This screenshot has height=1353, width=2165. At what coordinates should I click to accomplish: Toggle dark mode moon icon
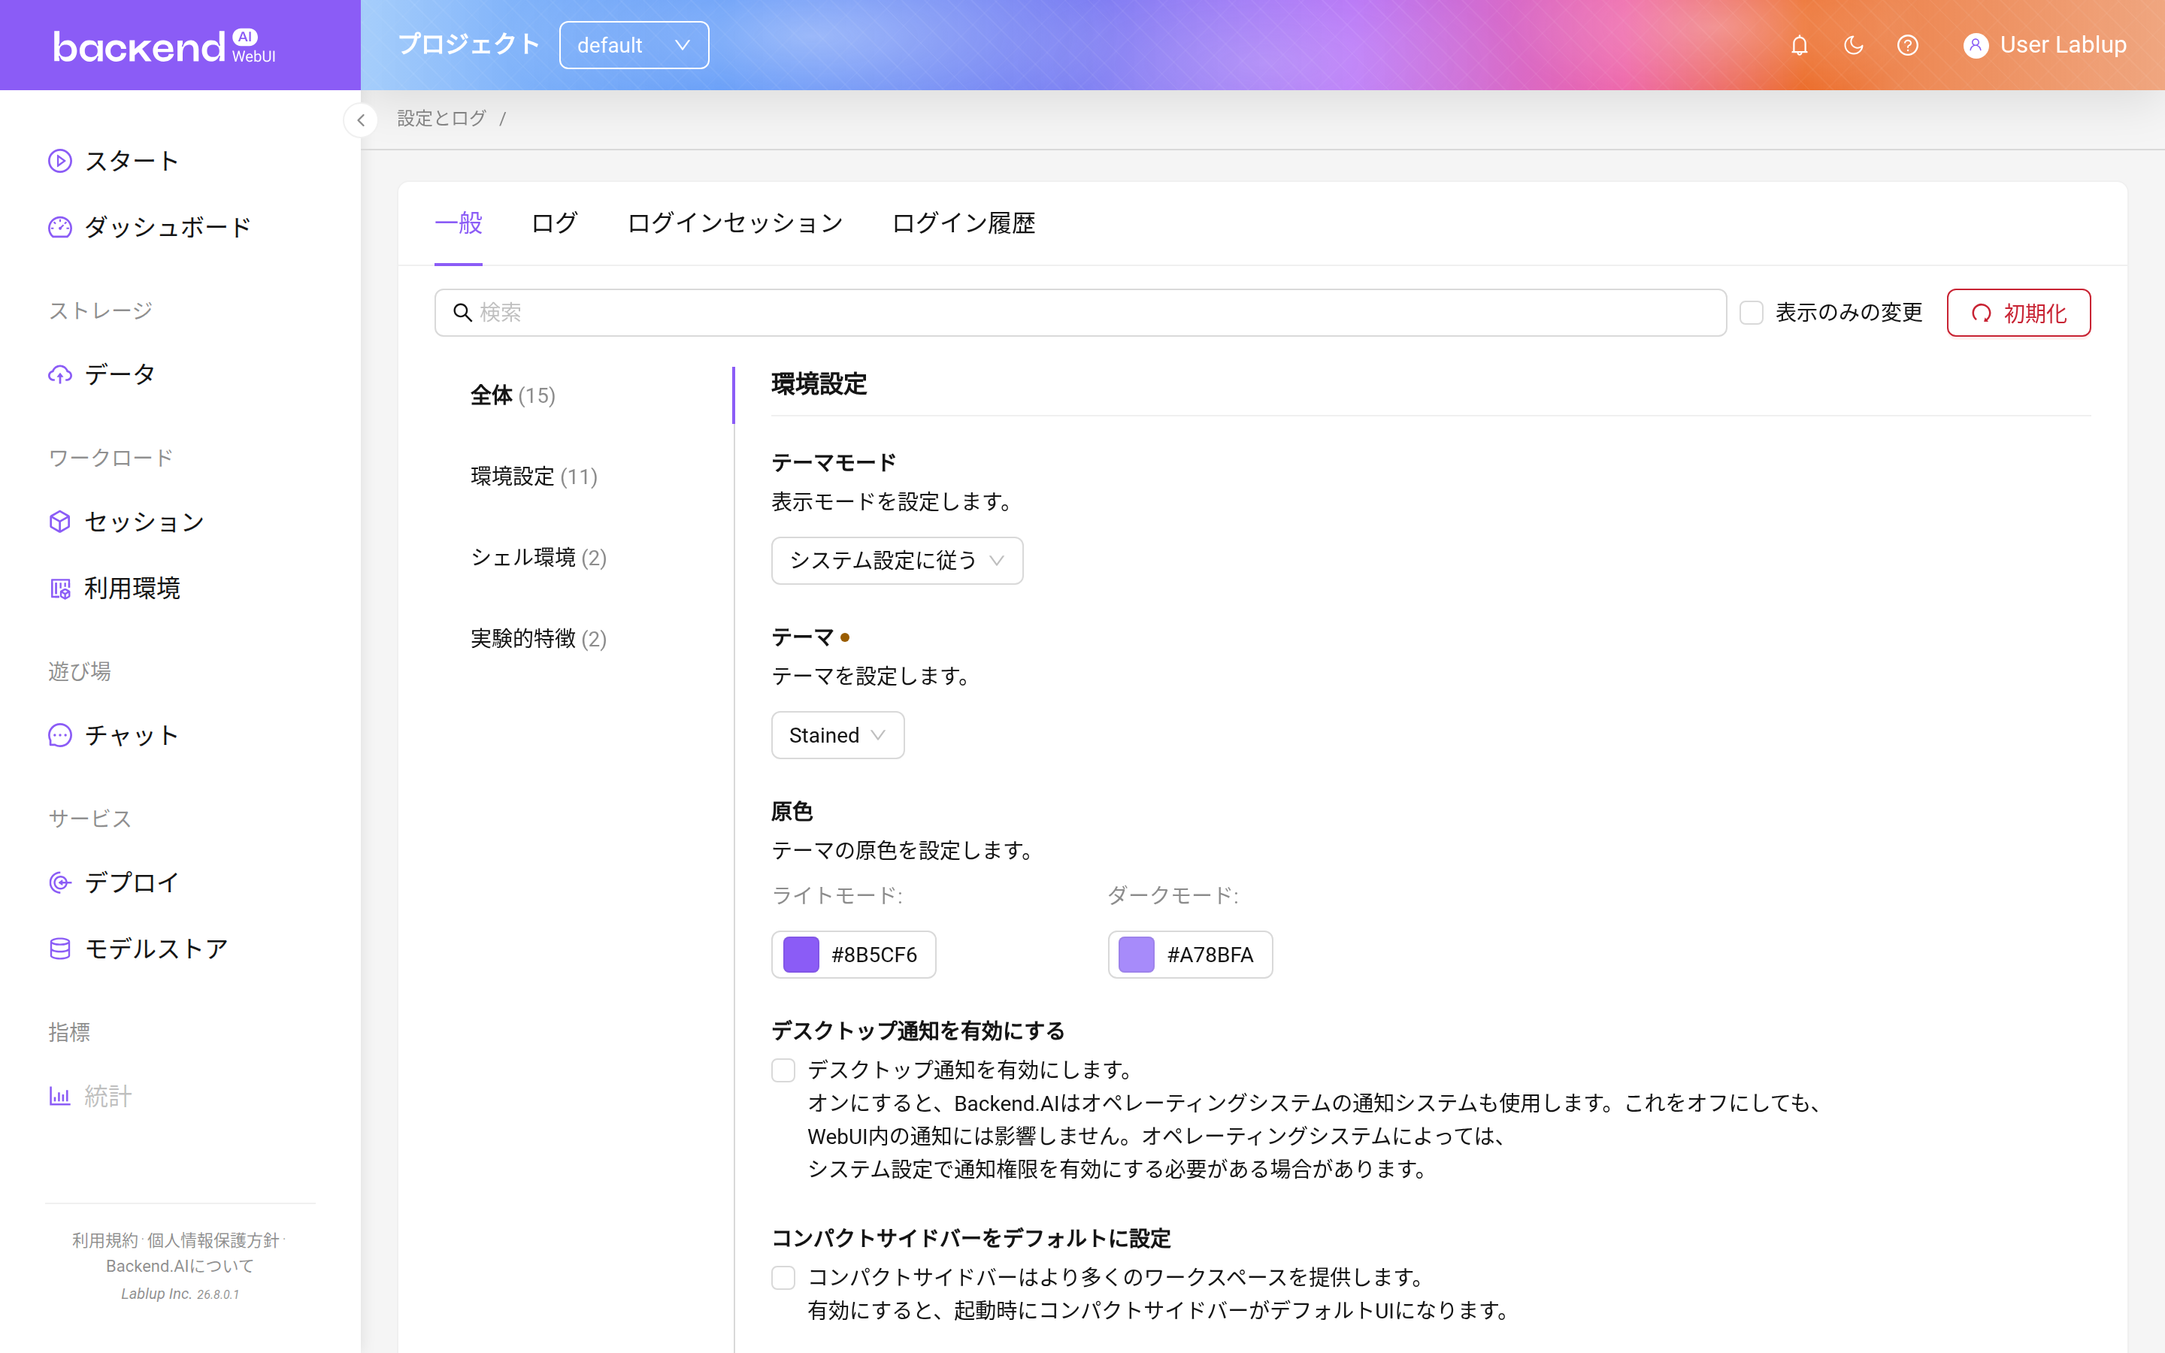pos(1854,45)
